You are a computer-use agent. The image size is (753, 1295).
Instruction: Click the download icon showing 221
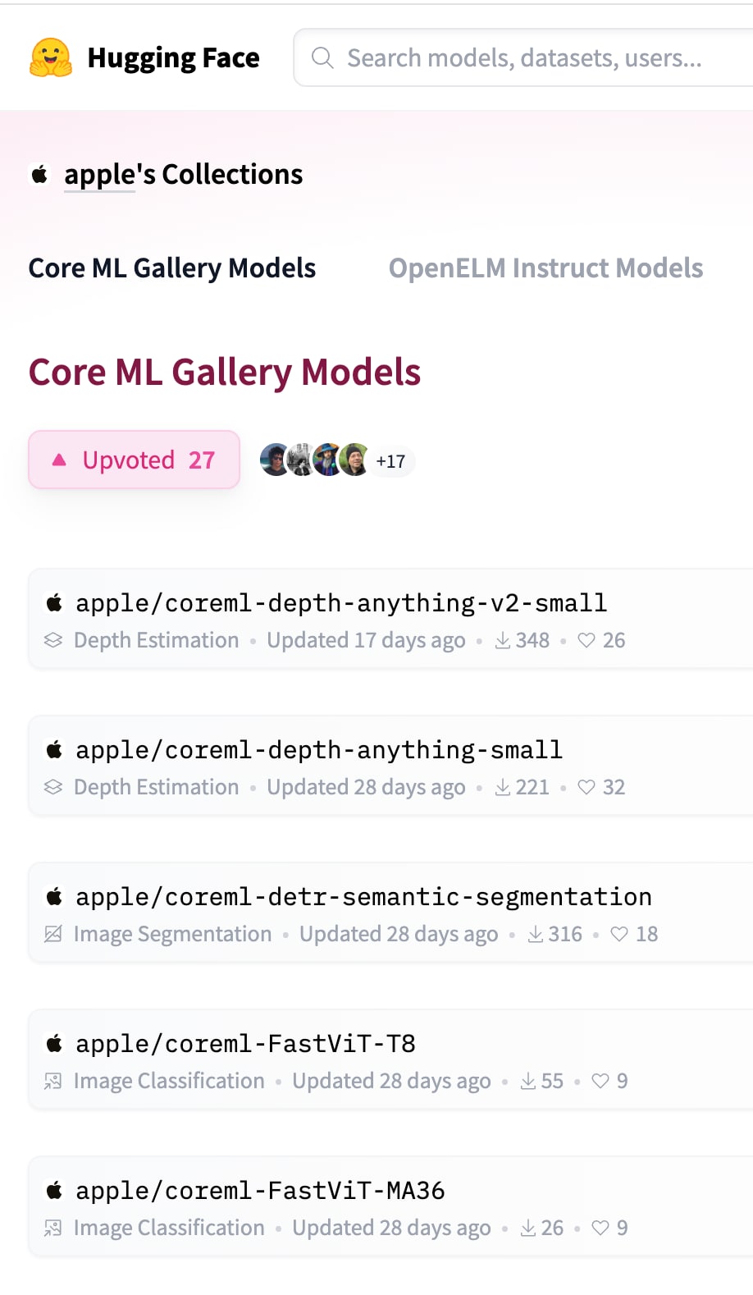coord(503,787)
